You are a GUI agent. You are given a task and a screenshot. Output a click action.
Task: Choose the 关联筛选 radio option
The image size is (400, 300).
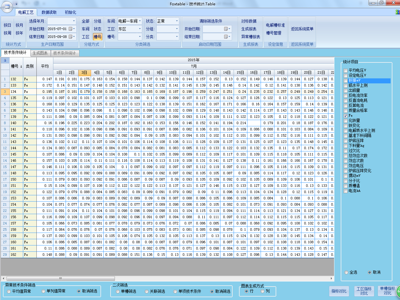point(147,292)
